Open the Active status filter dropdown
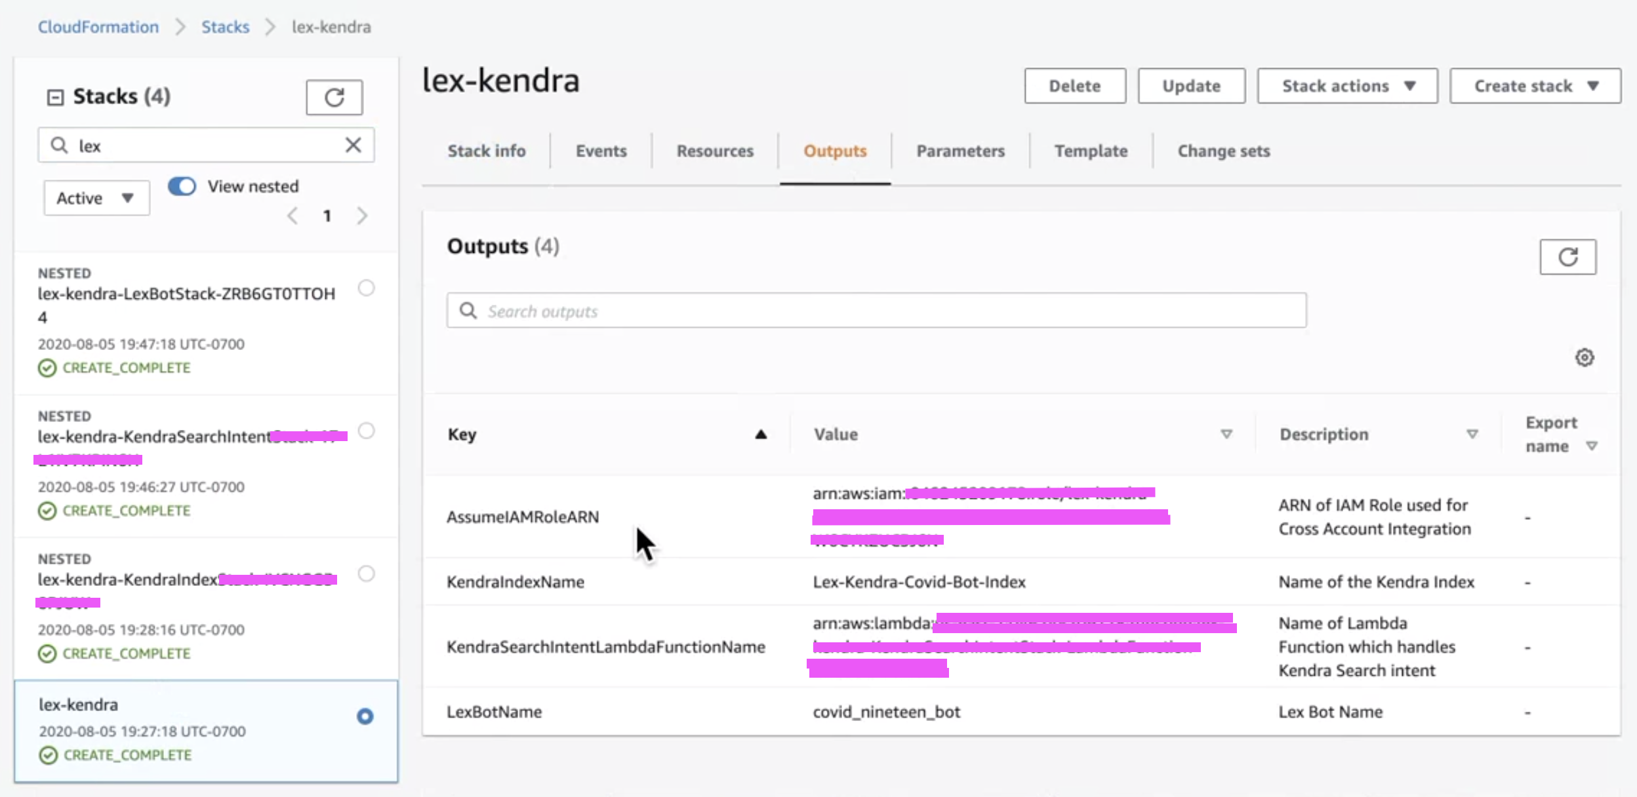The image size is (1637, 797). coord(96,198)
